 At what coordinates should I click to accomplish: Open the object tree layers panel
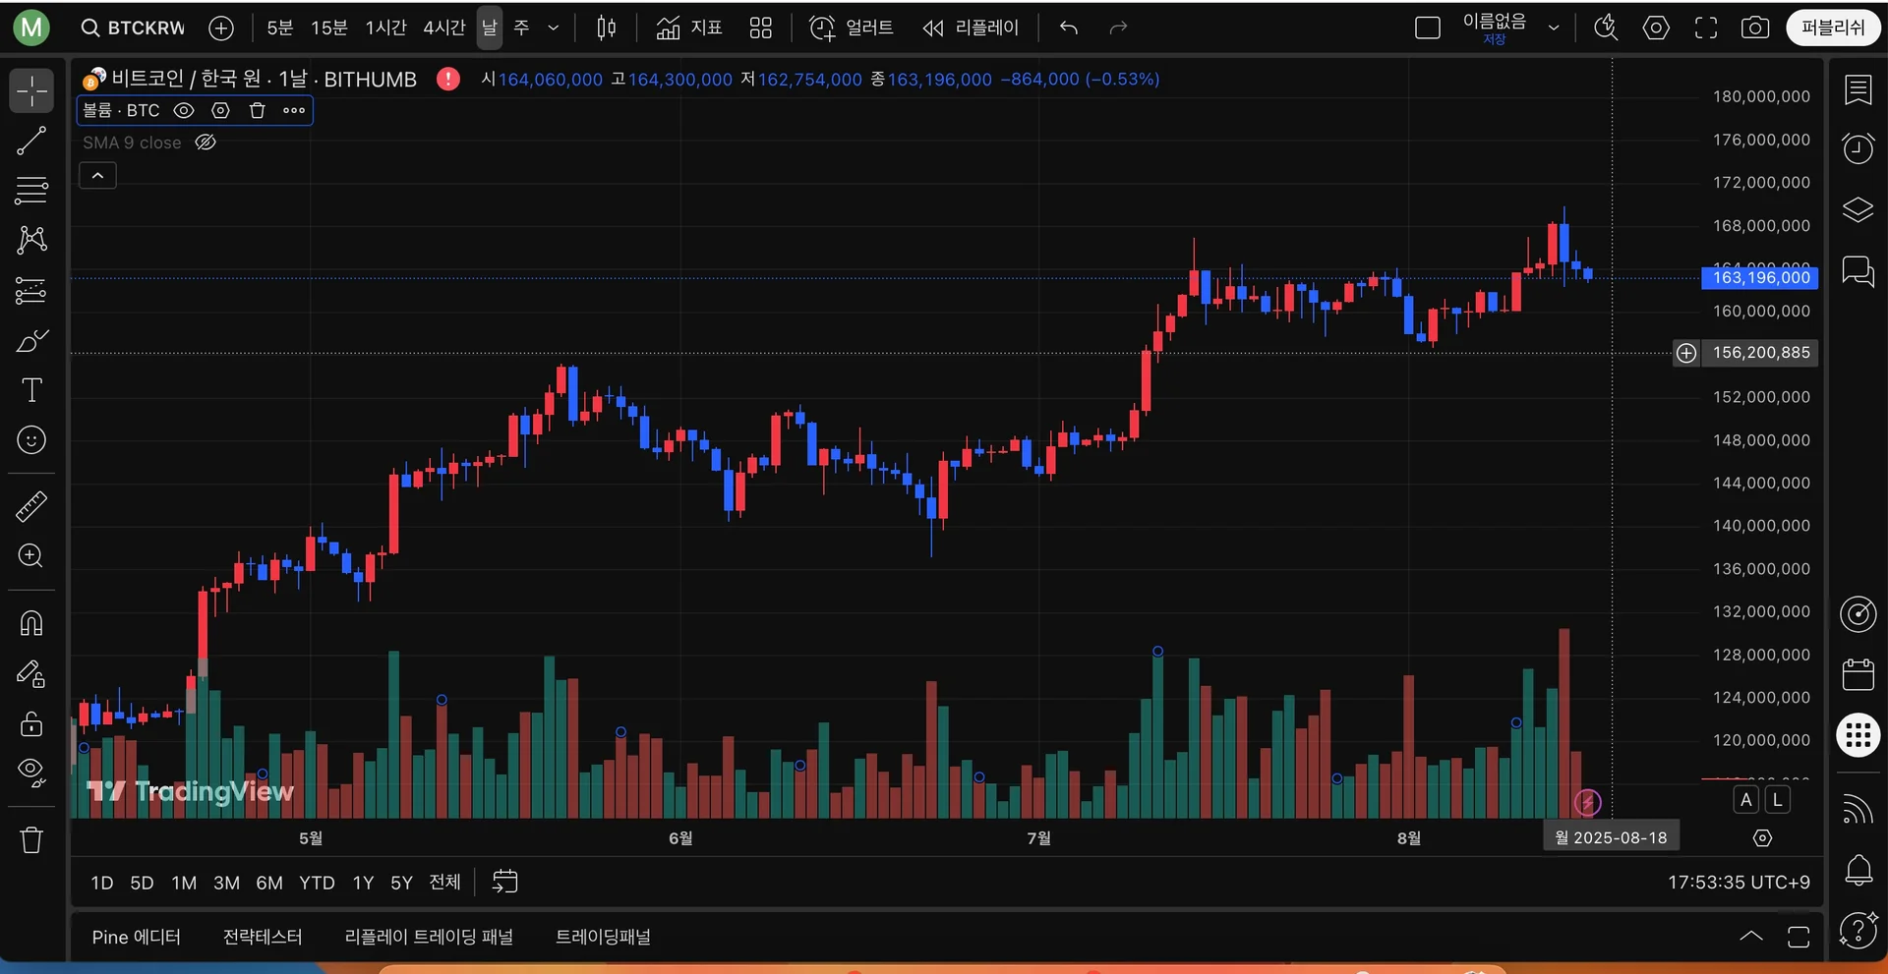pos(1858,209)
